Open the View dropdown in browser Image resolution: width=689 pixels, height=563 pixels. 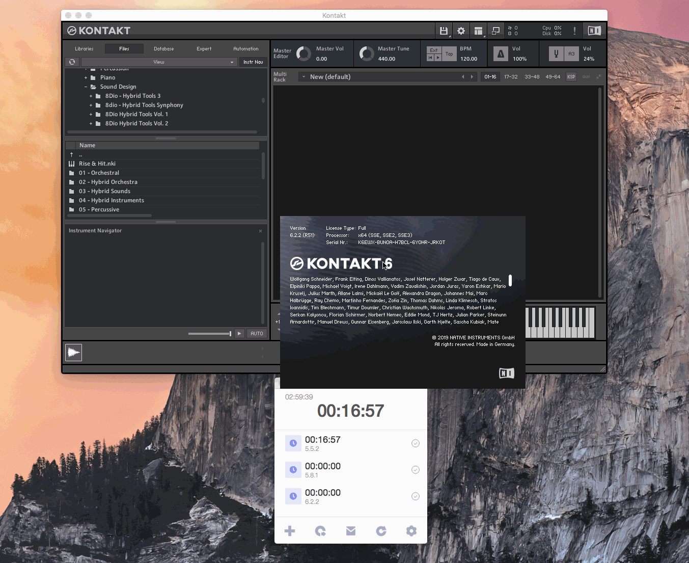click(x=159, y=62)
